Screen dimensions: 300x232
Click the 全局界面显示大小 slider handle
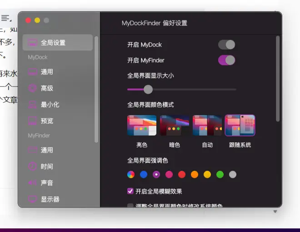pos(148,90)
